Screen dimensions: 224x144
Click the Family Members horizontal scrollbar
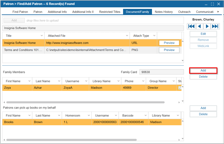point(85,102)
